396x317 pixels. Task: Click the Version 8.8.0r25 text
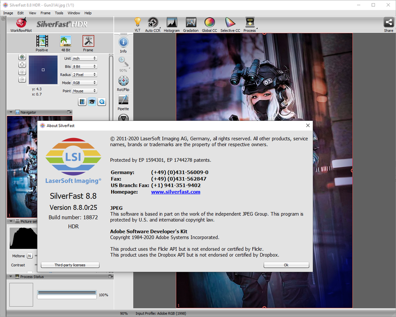coord(73,207)
